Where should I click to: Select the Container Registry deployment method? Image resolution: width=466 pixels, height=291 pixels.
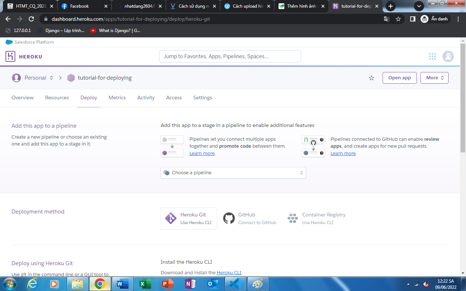pyautogui.click(x=316, y=218)
